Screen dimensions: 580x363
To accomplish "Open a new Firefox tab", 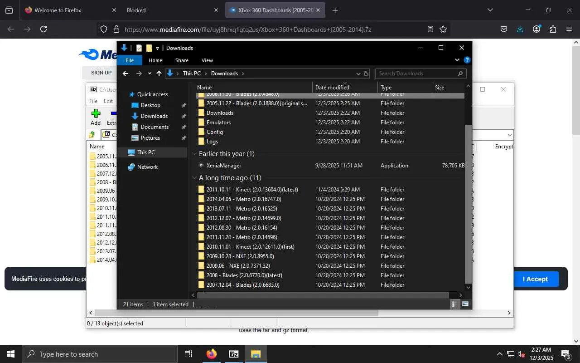I will point(335,10).
